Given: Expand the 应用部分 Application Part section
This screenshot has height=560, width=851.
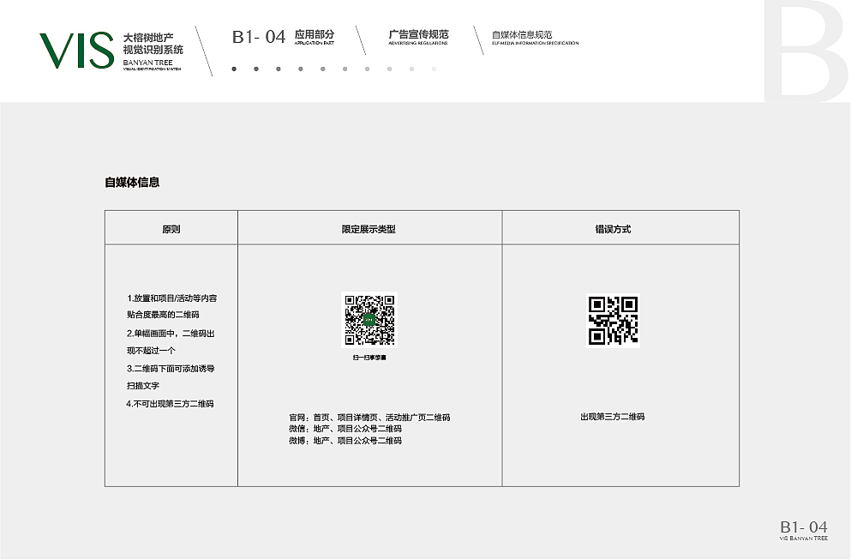Looking at the screenshot, I should (312, 38).
